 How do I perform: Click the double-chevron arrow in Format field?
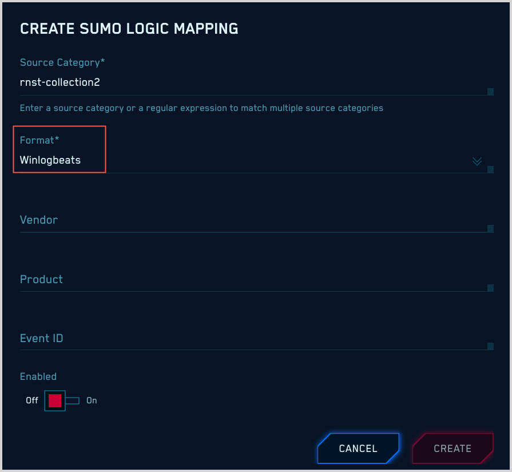tap(477, 161)
